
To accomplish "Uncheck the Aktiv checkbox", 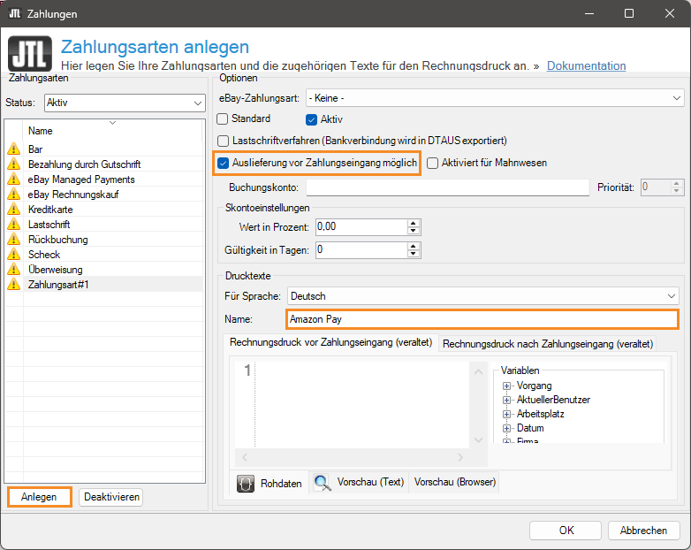I will click(311, 119).
